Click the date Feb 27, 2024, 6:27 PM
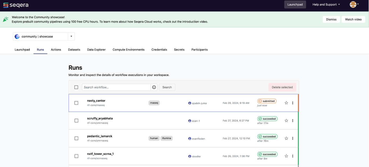 click(x=236, y=121)
